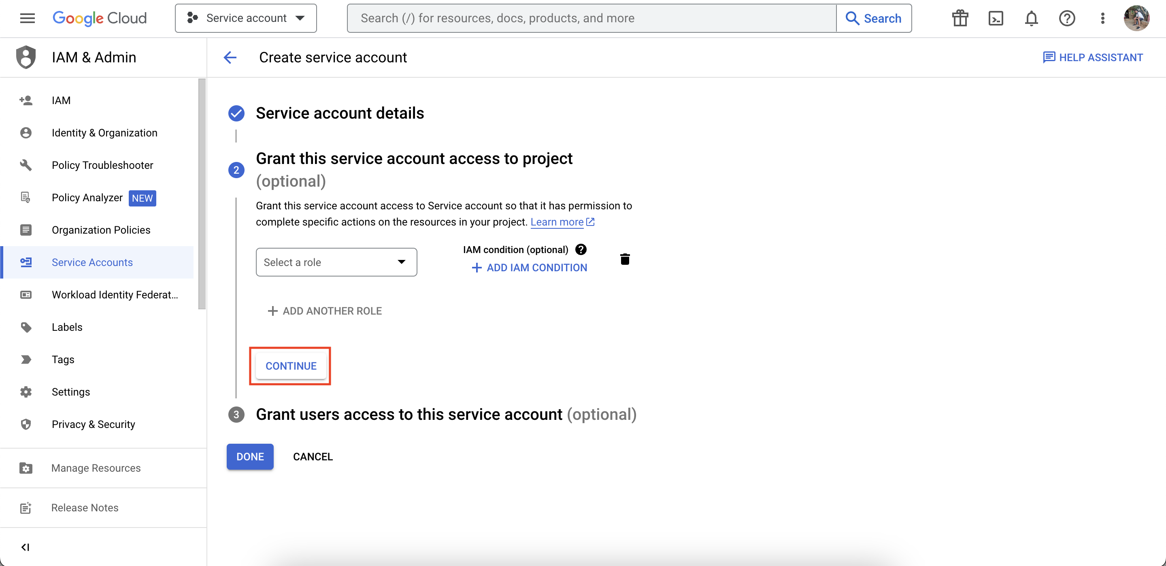Click the Policy Analyzer document icon
This screenshot has width=1166, height=566.
pos(26,198)
